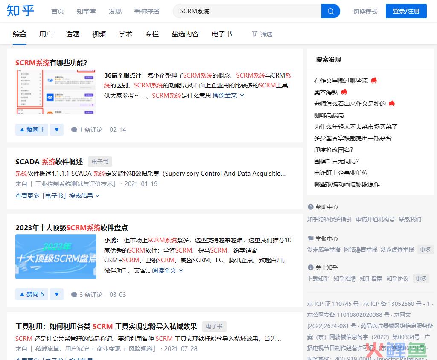Click 咖啡高端局 in 搜索发现
437x360 pixels.
point(329,115)
